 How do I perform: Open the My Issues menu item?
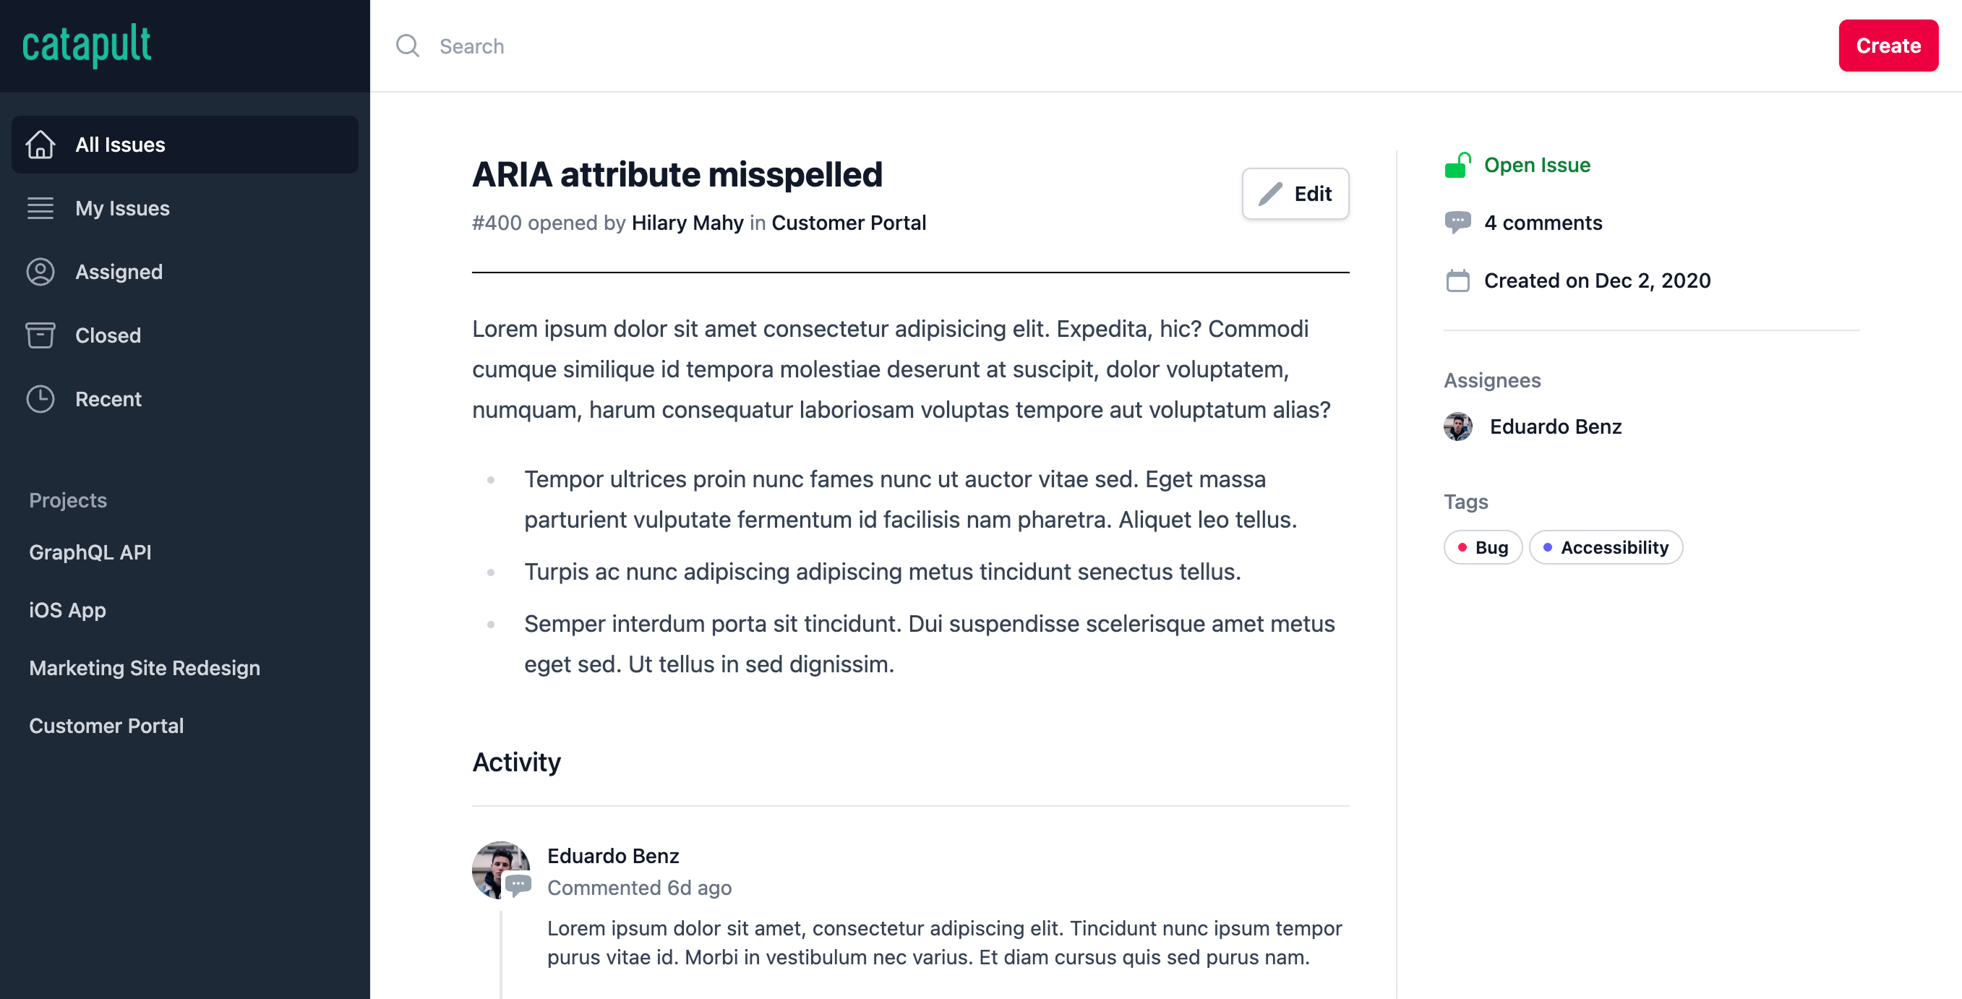point(122,208)
